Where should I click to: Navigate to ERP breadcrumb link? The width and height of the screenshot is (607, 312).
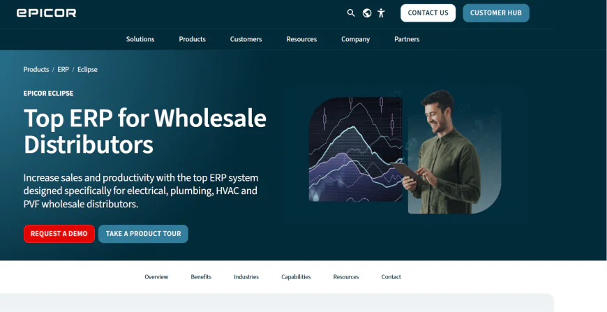pos(63,70)
